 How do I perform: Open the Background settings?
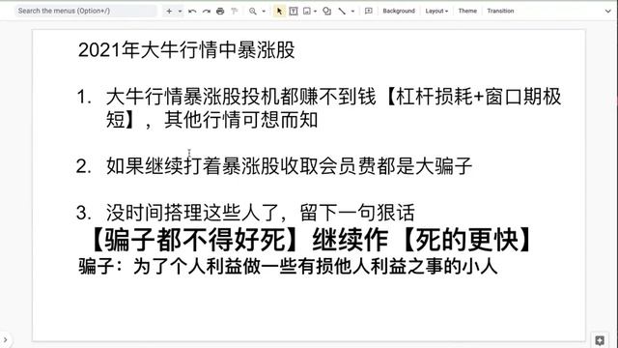coord(399,11)
